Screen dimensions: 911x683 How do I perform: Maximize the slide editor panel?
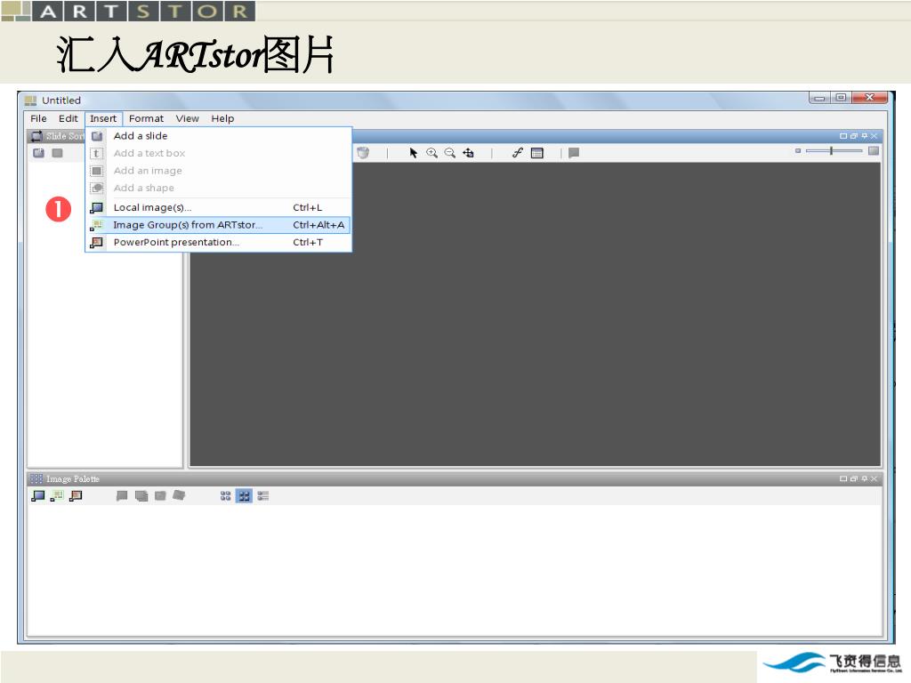[843, 136]
